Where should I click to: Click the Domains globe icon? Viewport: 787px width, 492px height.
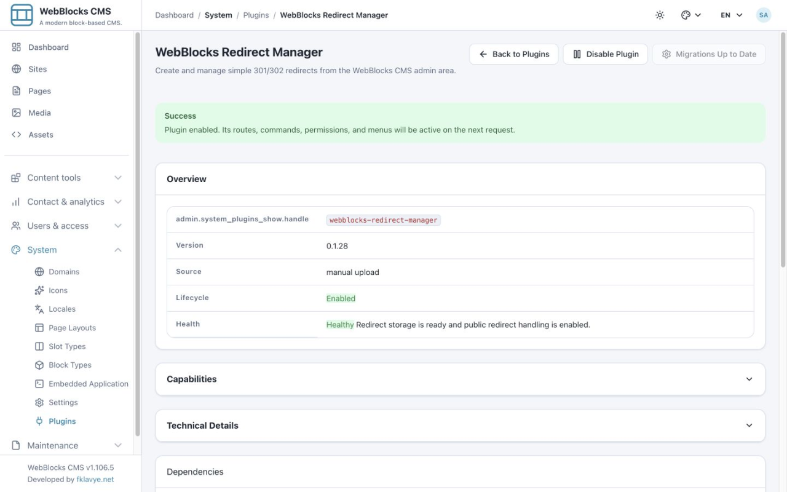[x=39, y=272]
